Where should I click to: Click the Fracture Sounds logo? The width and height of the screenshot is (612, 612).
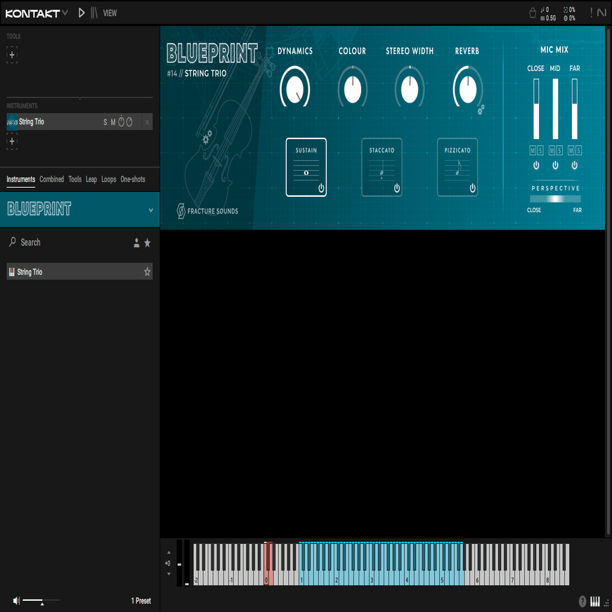click(x=207, y=211)
